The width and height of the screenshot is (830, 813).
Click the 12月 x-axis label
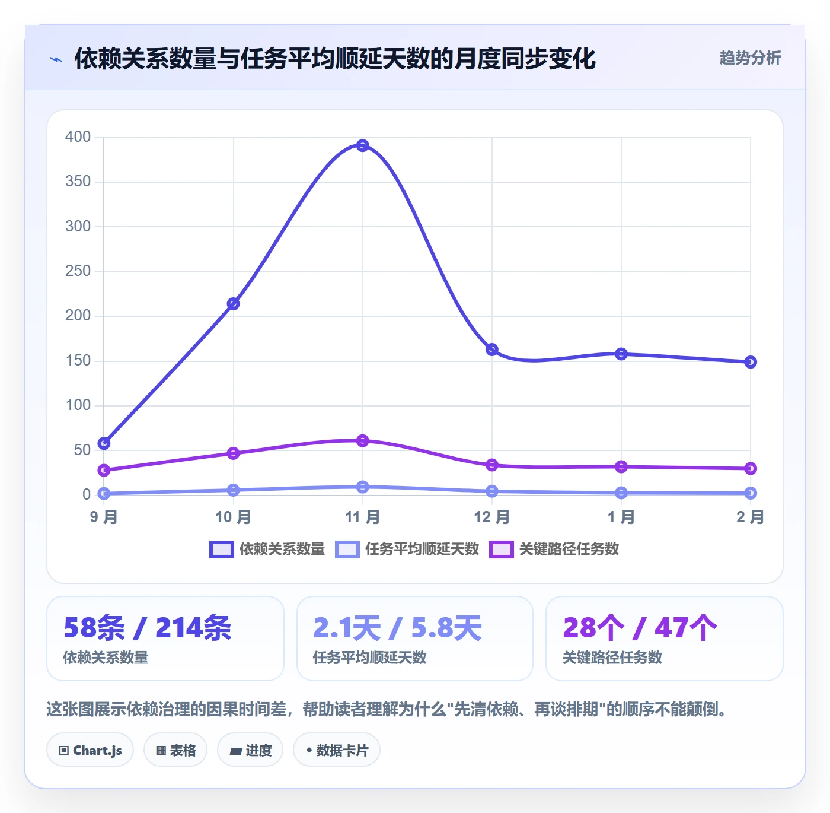coord(492,517)
